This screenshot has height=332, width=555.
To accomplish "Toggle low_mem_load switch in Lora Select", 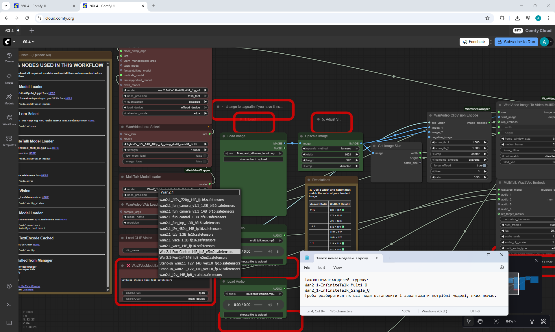I will [x=205, y=156].
